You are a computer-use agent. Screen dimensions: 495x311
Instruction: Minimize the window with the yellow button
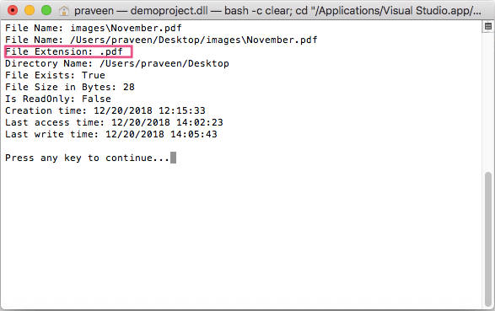[x=30, y=10]
